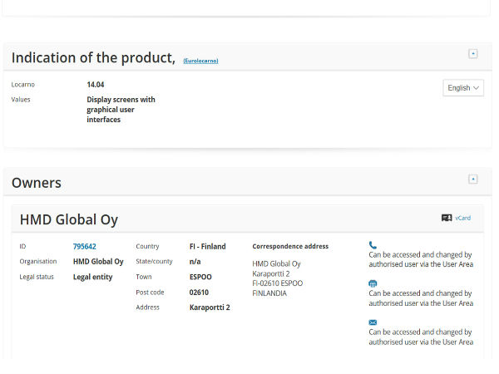
Task: Click the email envelope icon
Action: tap(373, 322)
